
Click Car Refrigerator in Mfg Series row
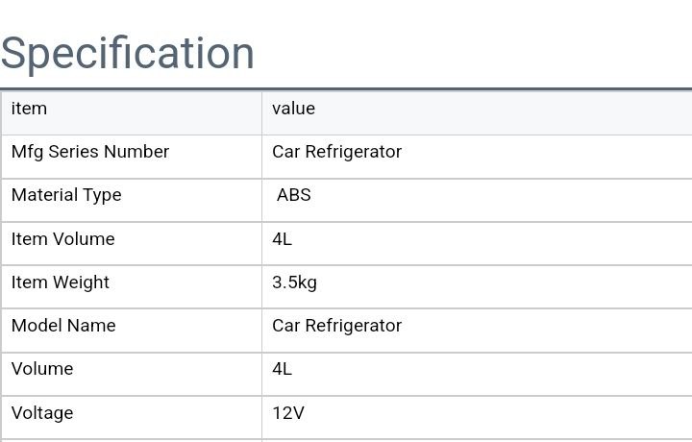[336, 152]
